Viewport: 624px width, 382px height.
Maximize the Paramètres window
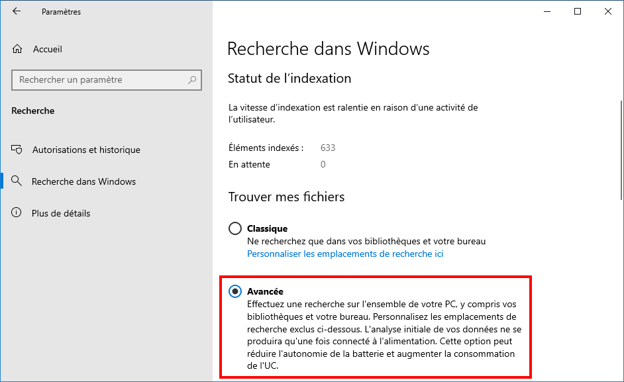click(578, 11)
